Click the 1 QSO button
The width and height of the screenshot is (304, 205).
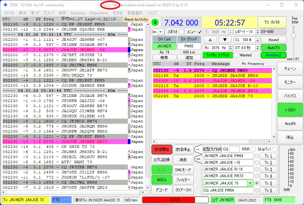[x=290, y=110]
